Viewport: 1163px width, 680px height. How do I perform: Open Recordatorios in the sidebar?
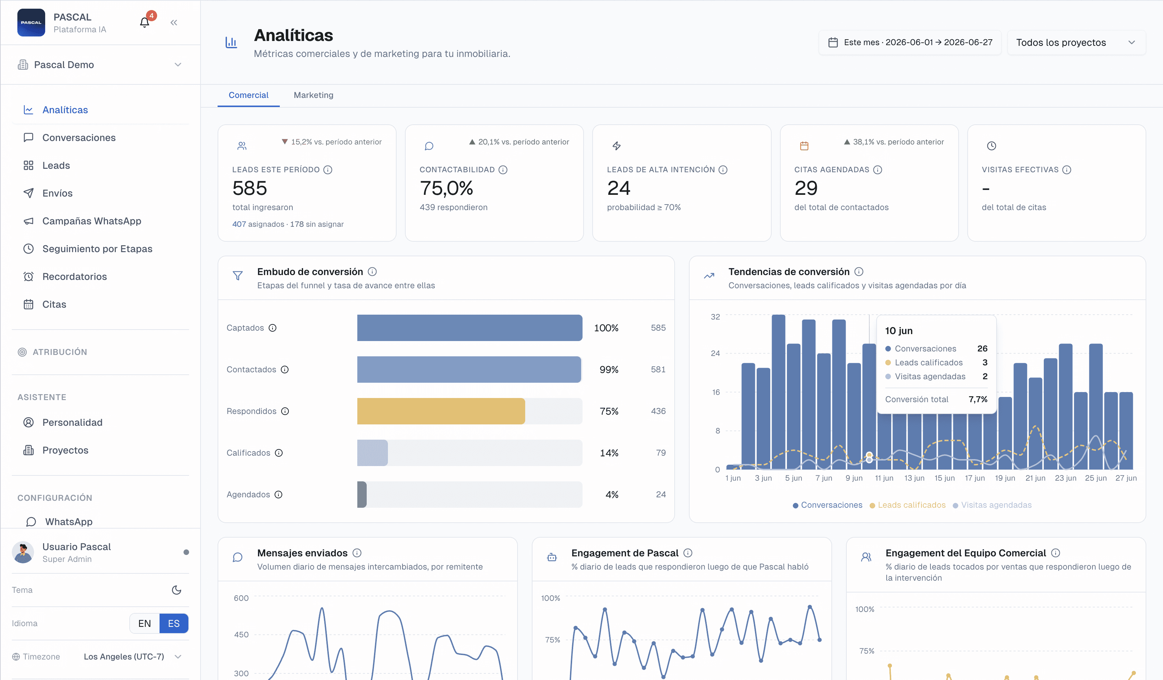point(100,276)
